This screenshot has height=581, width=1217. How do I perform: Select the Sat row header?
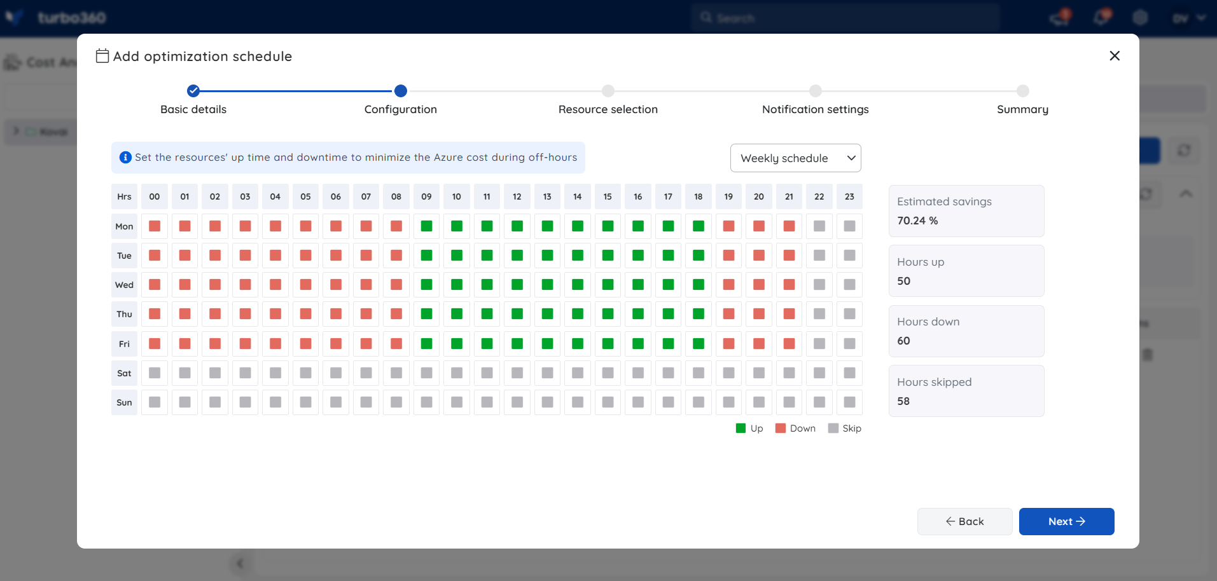[x=125, y=373]
